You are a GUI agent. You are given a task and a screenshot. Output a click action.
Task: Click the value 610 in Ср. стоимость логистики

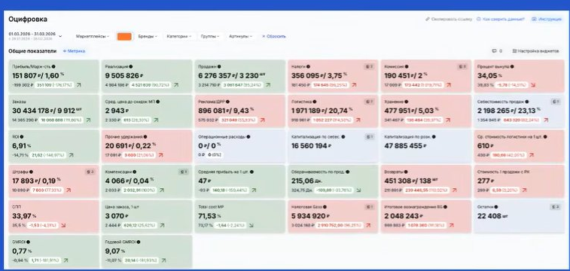tap(483, 146)
